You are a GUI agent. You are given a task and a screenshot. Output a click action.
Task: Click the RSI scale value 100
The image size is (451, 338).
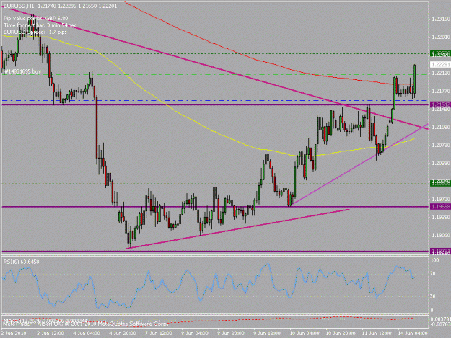[x=434, y=260]
